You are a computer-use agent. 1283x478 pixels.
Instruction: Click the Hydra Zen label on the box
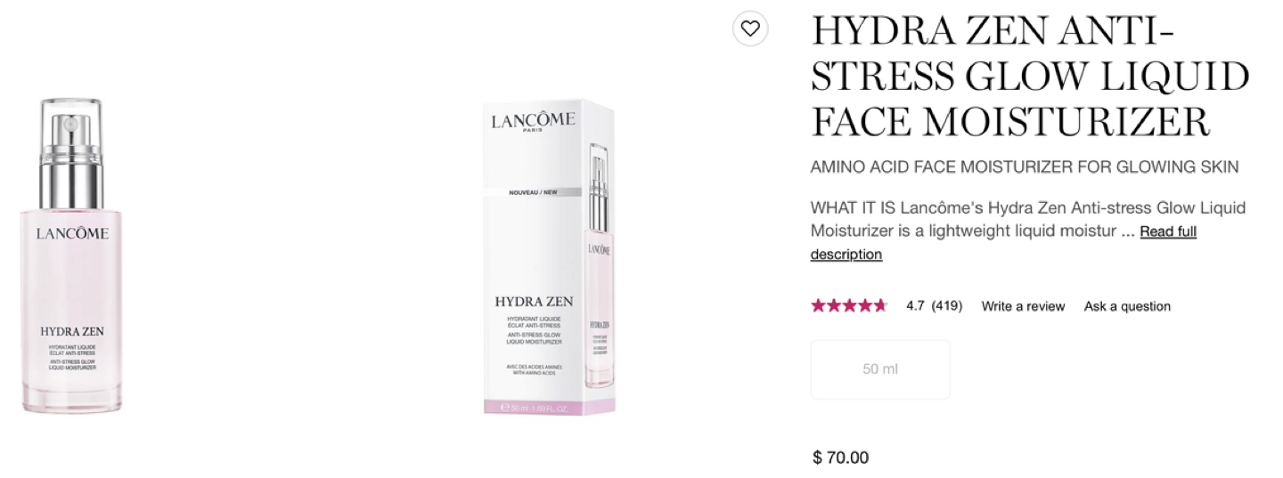pyautogui.click(x=534, y=302)
